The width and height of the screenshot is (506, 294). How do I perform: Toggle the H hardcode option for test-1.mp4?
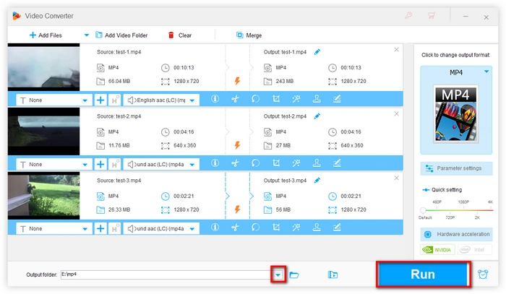tap(115, 100)
